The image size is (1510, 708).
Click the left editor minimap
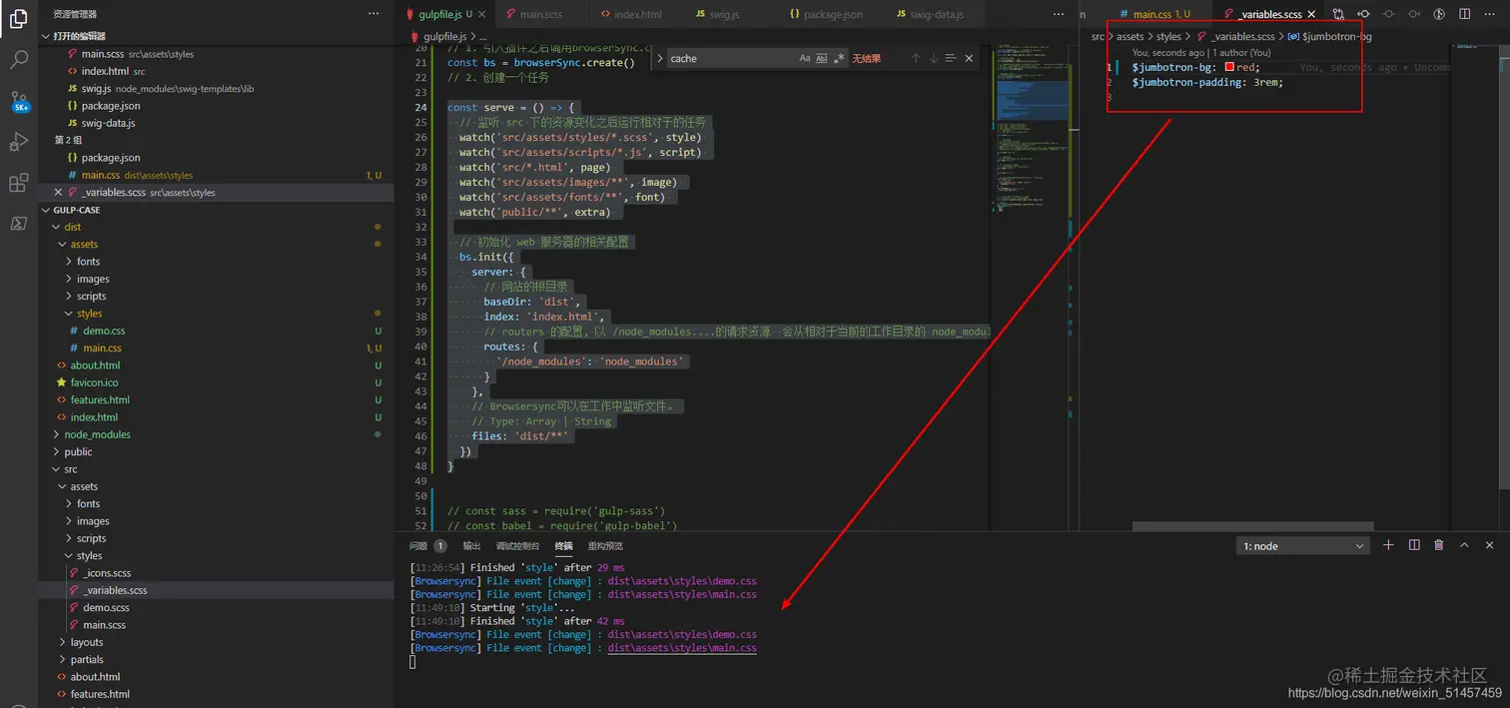pos(1032,130)
